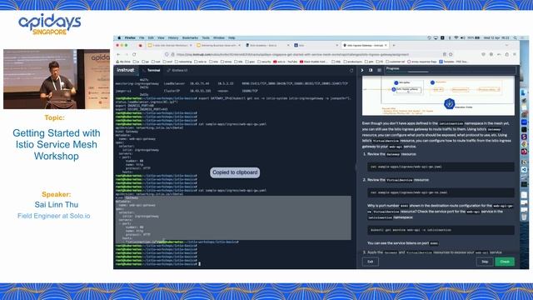533x300 pixels.
Task: Open the Firefox hamburger menu
Action: point(515,54)
